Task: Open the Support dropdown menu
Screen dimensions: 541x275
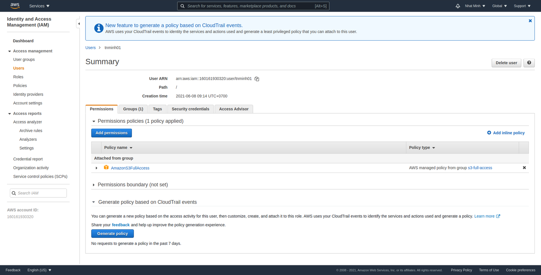Action: point(522,6)
